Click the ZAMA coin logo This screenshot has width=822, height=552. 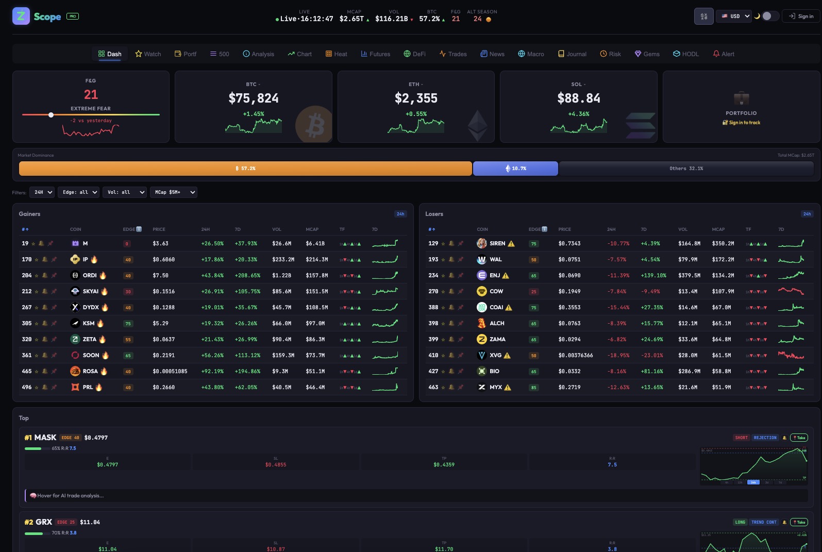481,339
